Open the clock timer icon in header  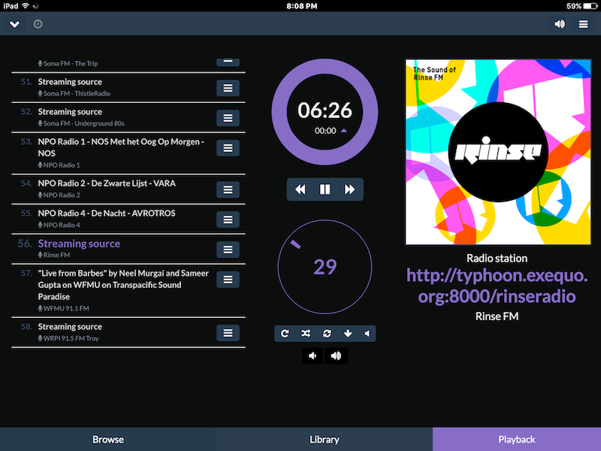[38, 24]
